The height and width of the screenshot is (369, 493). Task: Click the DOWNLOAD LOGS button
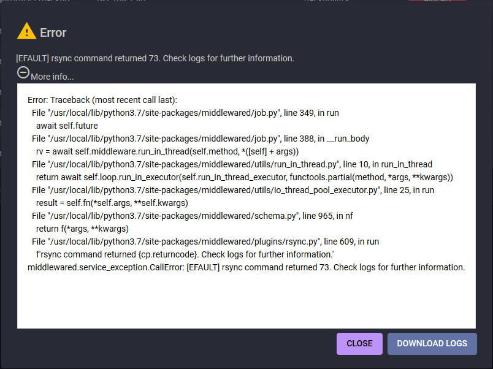(432, 344)
